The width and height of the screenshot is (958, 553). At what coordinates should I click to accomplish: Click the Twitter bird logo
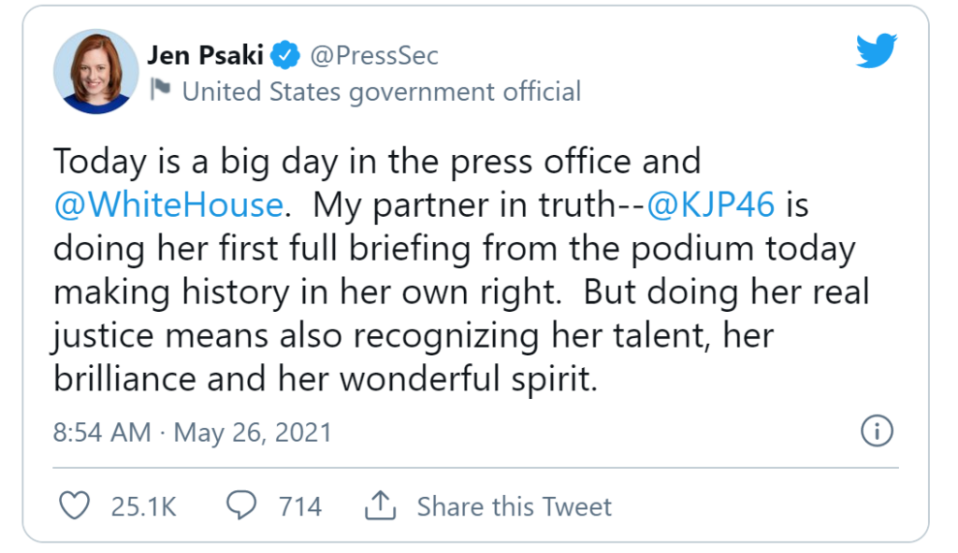click(x=876, y=51)
